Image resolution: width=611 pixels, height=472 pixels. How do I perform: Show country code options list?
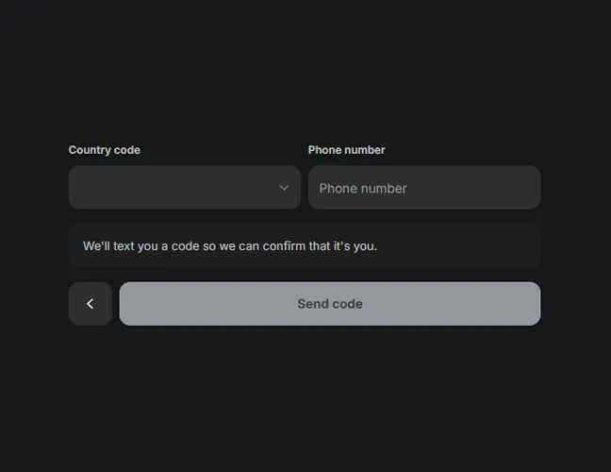[x=184, y=188]
